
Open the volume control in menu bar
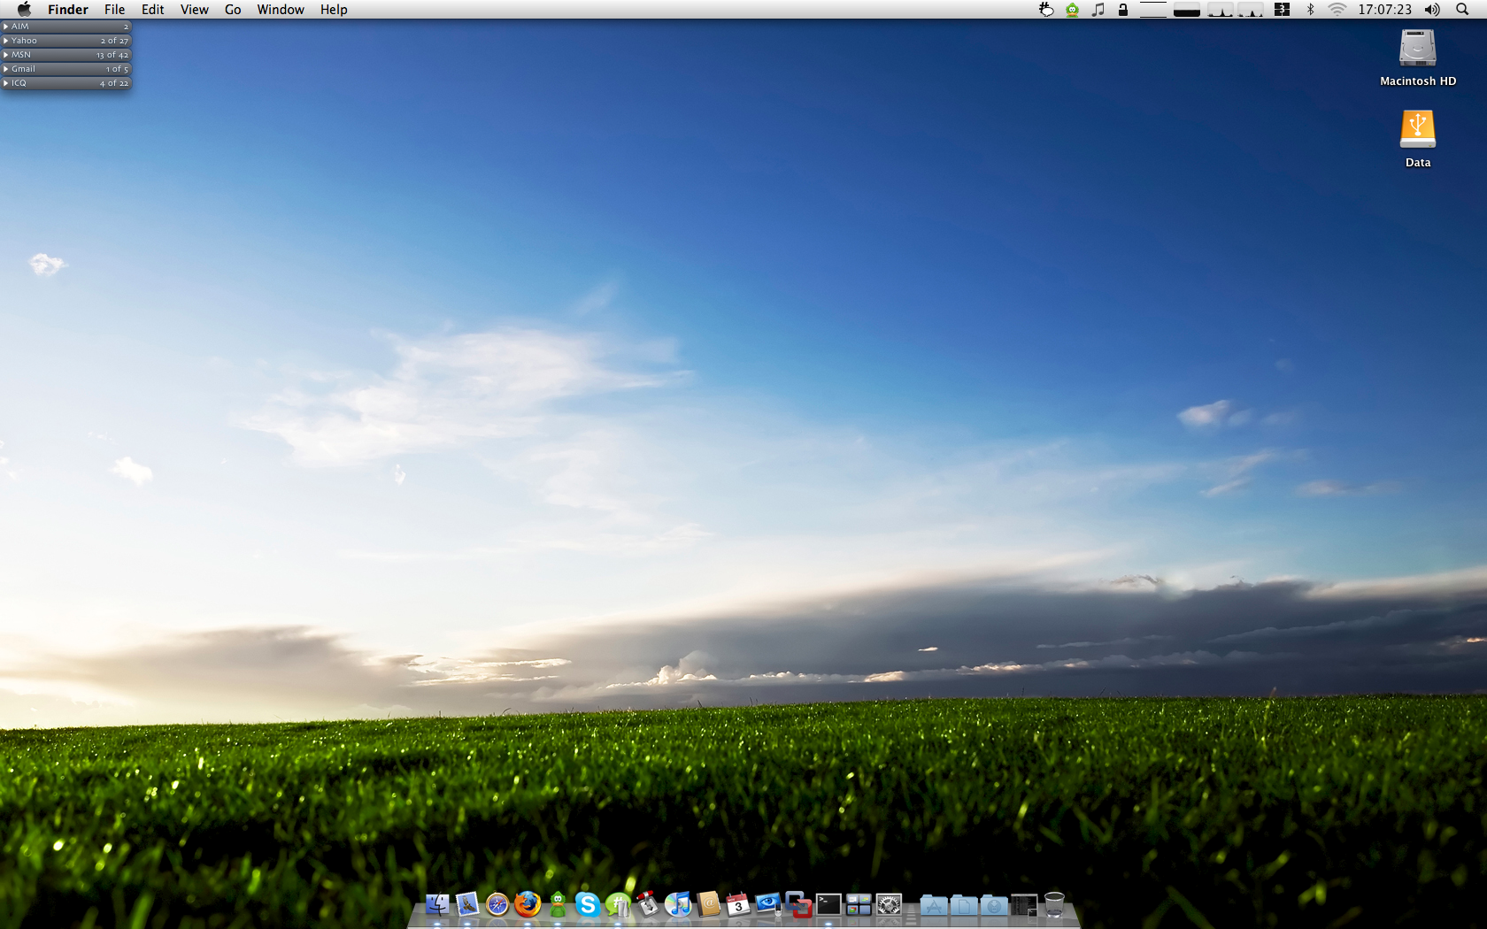(x=1431, y=10)
